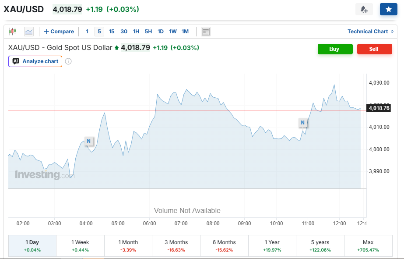Select the 1H interval
This screenshot has width=404, height=259.
coord(136,32)
